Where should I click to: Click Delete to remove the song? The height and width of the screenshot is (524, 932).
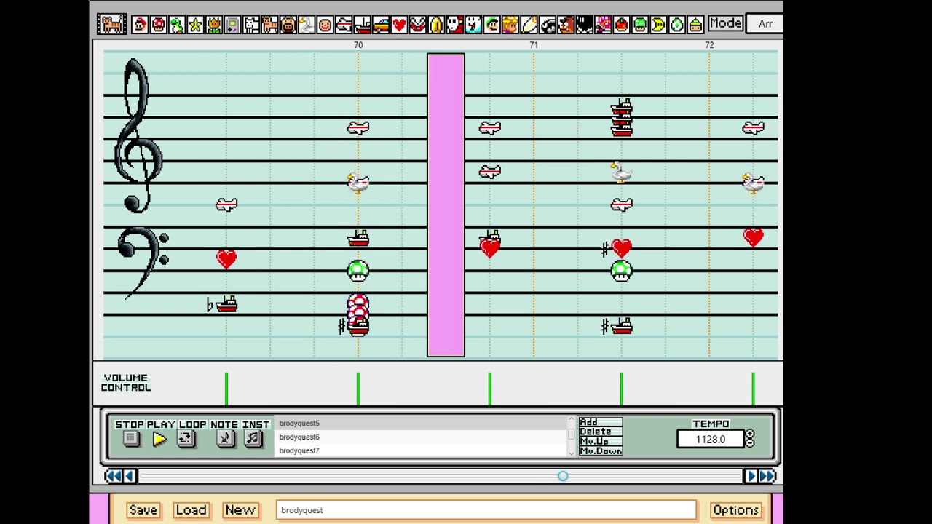point(601,432)
